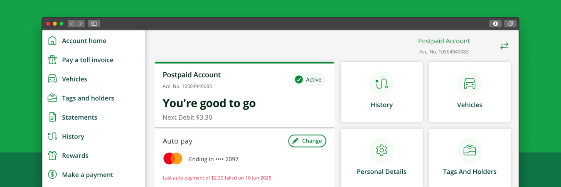Select History in the sidebar menu
Viewport: 561px width, 187px height.
click(73, 136)
